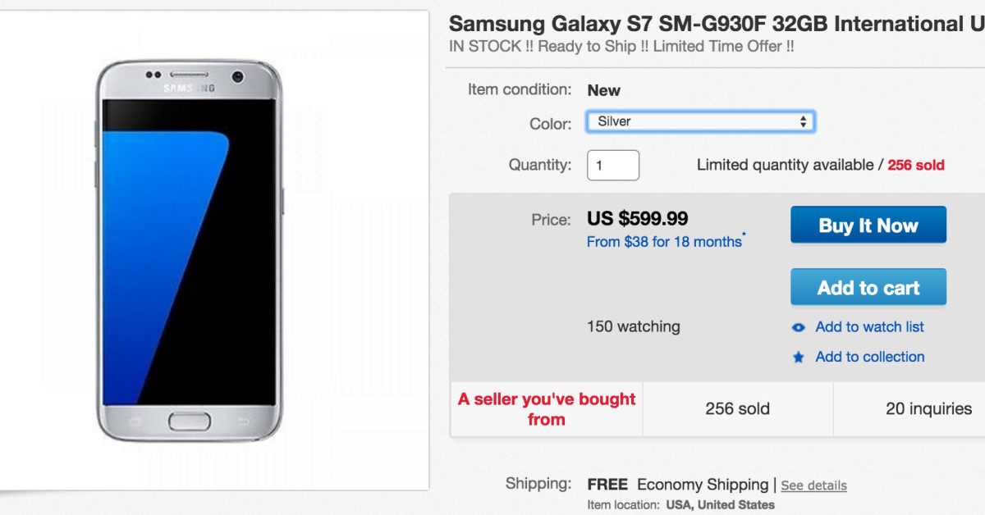Click the eye icon beside watch list
The image size is (985, 515).
[799, 327]
